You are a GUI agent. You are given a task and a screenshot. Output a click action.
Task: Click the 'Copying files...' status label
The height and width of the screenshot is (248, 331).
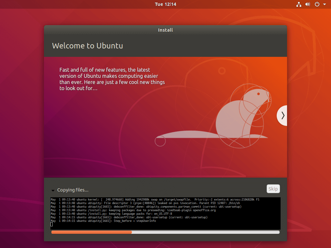[x=73, y=190]
